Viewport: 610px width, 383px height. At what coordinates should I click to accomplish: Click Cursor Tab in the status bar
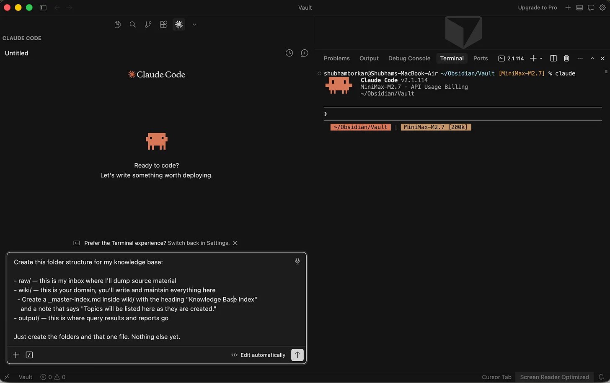[496, 377]
